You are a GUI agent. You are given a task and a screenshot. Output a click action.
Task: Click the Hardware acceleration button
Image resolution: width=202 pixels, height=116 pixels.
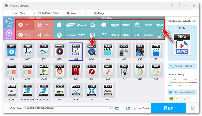[182, 92]
